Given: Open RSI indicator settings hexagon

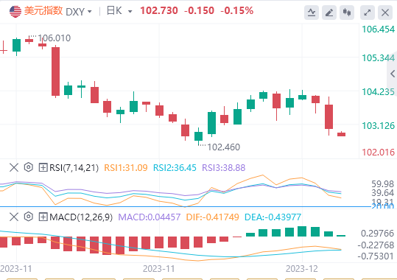Looking at the screenshot, I should click(x=29, y=167).
